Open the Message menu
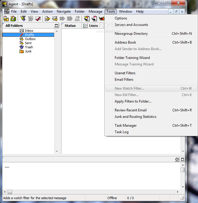Screen dimensions: 198x203 click(95, 11)
